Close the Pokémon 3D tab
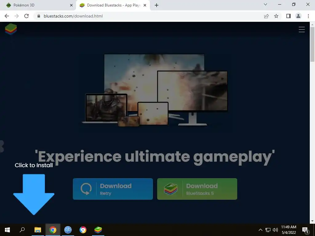Viewport: 315px width, 236px height. (71, 5)
